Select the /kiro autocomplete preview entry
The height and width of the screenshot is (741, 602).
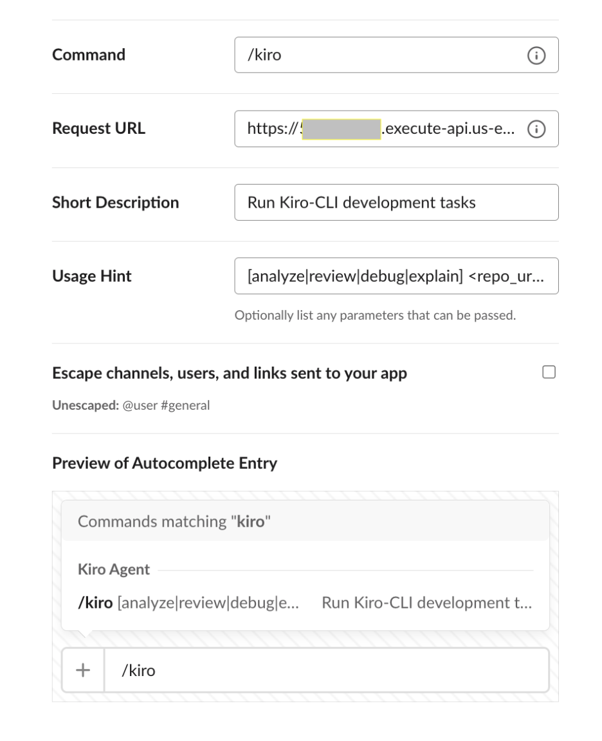306,603
